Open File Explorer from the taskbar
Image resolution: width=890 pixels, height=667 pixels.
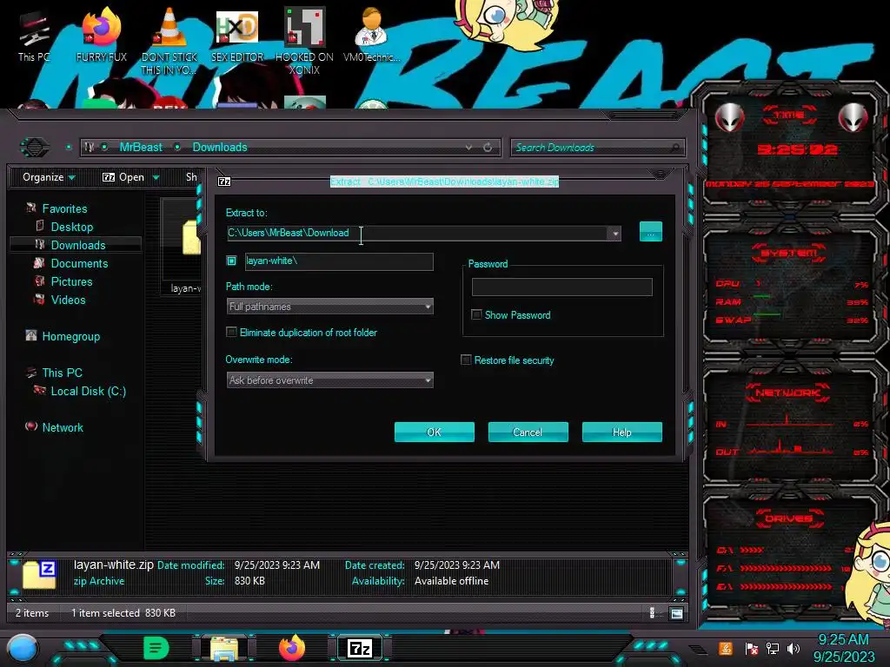click(224, 648)
